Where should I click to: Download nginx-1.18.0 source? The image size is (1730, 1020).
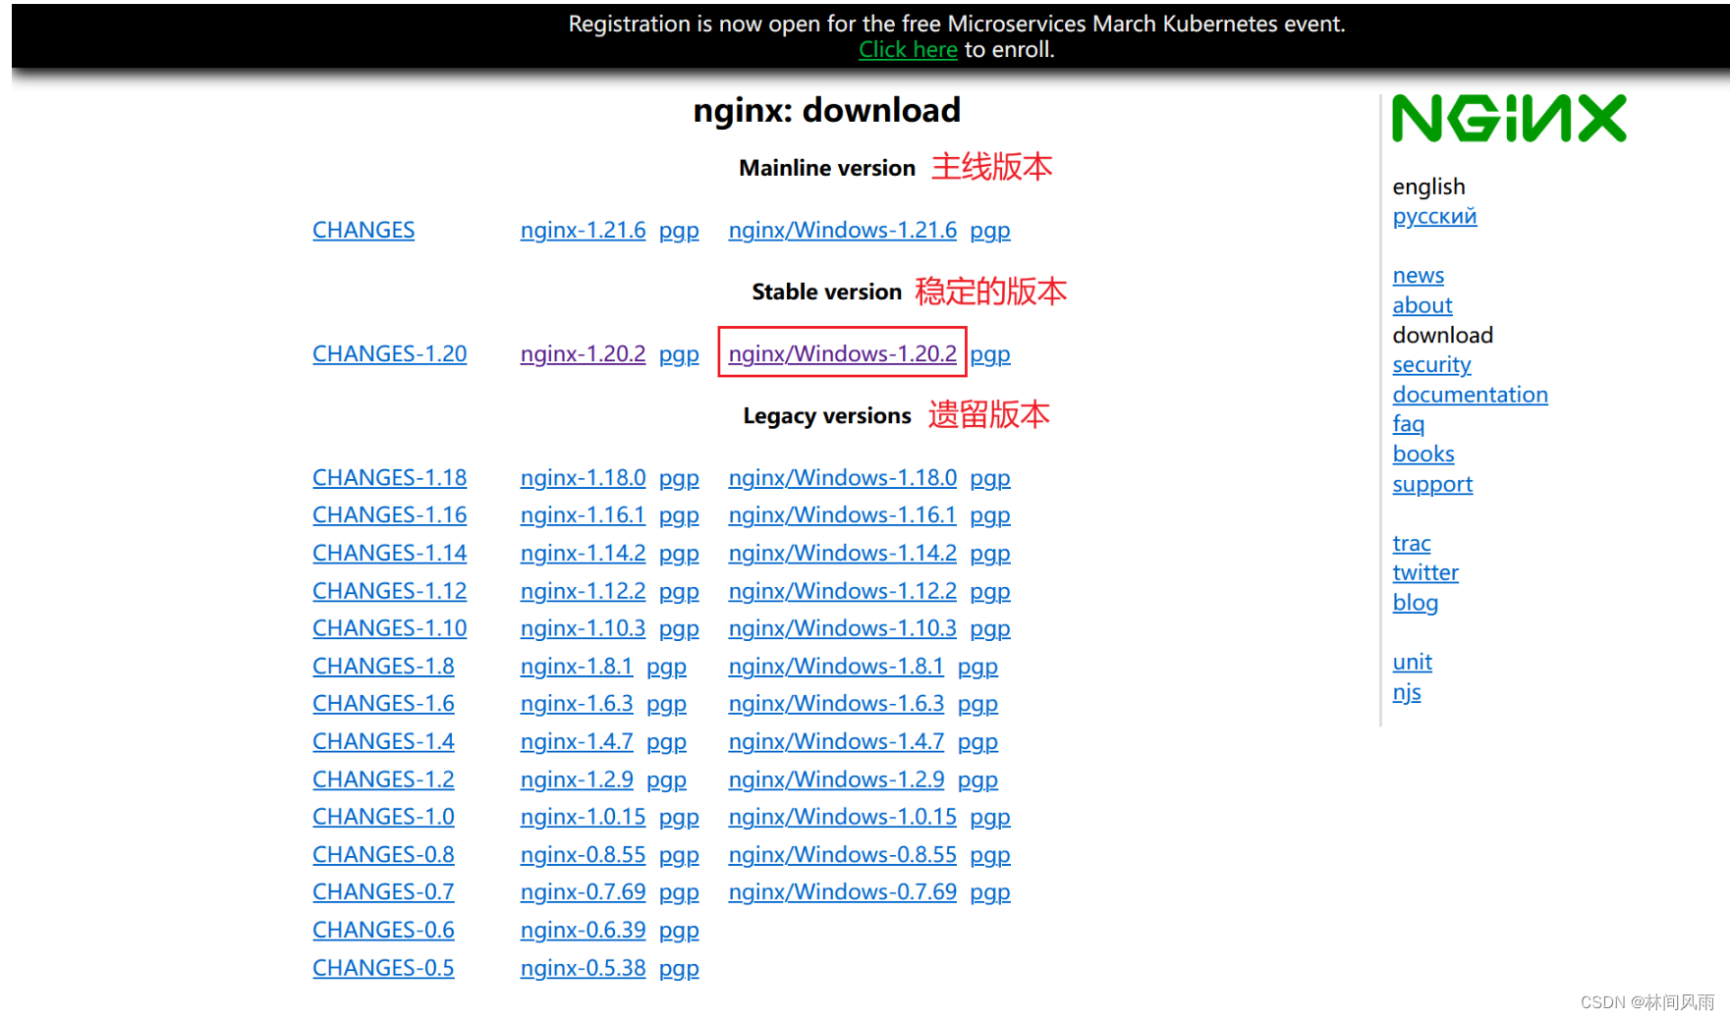[x=583, y=477]
